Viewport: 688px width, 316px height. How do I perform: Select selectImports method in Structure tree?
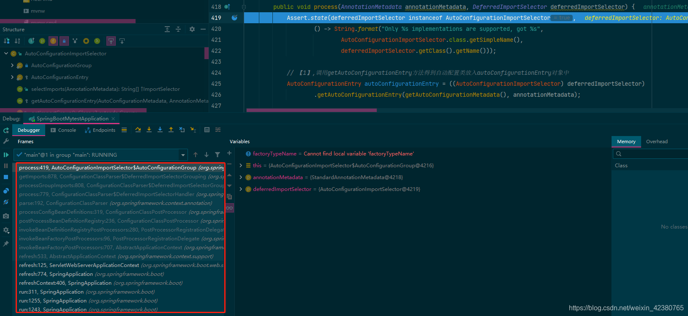(x=105, y=89)
